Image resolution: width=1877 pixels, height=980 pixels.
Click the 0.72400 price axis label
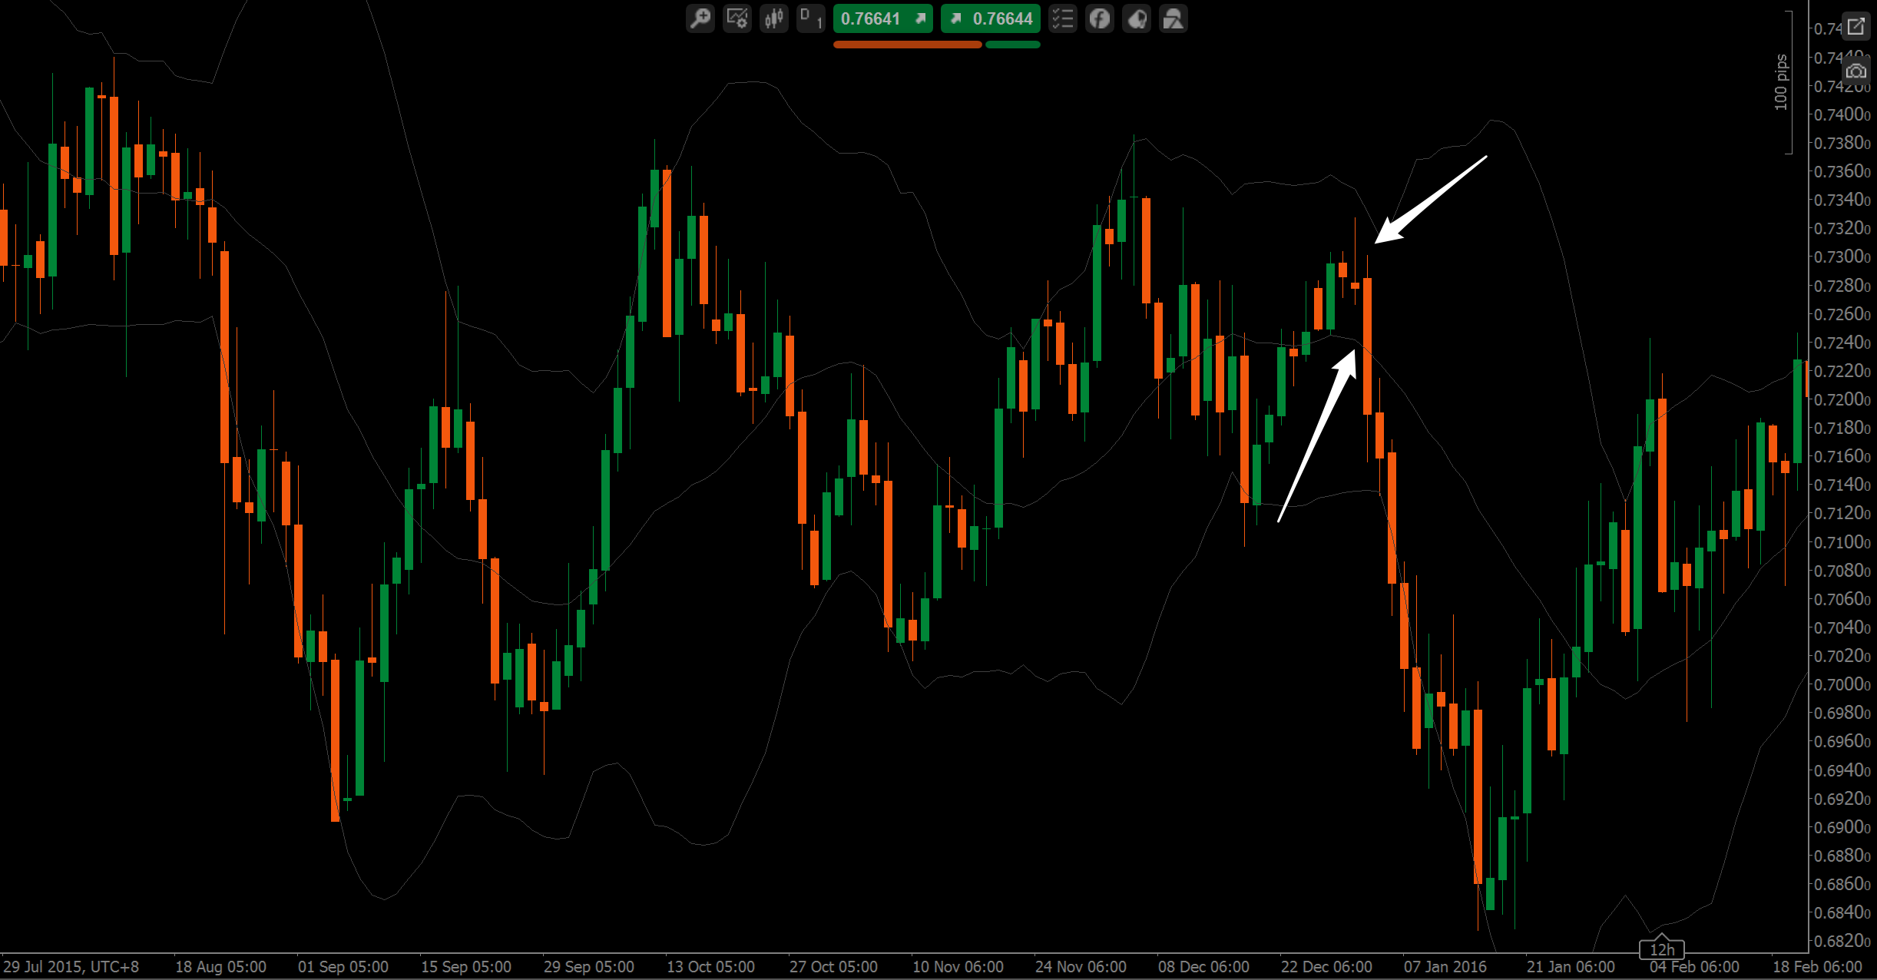1842,343
